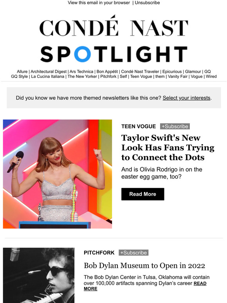Viewport: 227px width, 303px height.
Task: Click 'Select your interests' link
Action: coord(186,98)
